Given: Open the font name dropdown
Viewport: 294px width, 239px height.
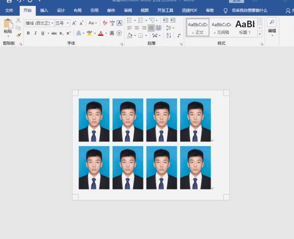Looking at the screenshot, I should click(52, 23).
